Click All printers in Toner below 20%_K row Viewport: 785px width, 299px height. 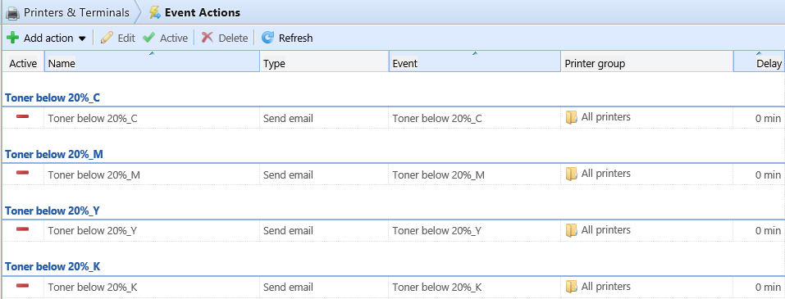(606, 286)
